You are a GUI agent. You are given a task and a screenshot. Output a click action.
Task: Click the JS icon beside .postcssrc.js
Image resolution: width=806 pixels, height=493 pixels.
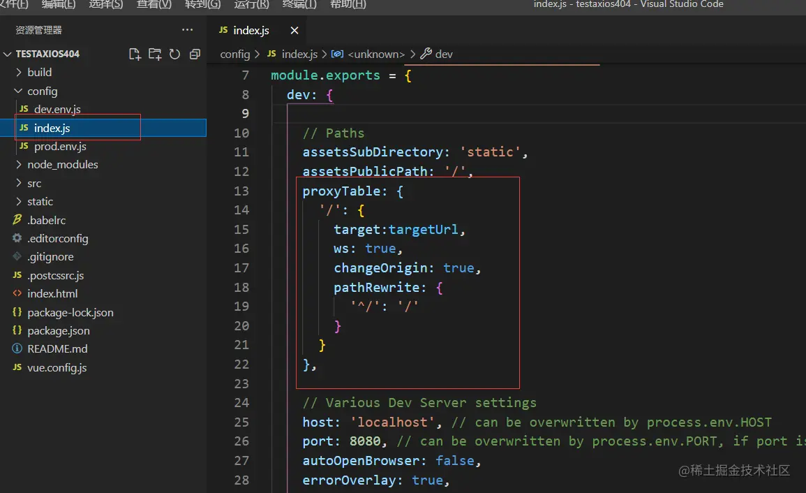[x=17, y=275]
